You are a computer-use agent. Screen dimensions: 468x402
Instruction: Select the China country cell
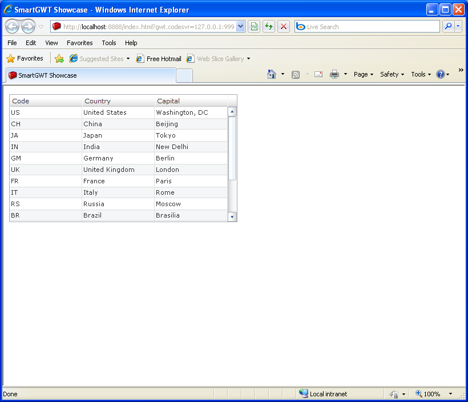tap(118, 124)
